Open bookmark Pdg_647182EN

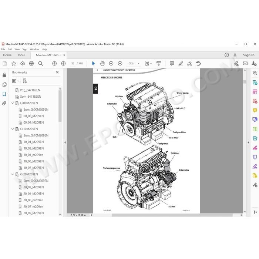click(x=30, y=90)
